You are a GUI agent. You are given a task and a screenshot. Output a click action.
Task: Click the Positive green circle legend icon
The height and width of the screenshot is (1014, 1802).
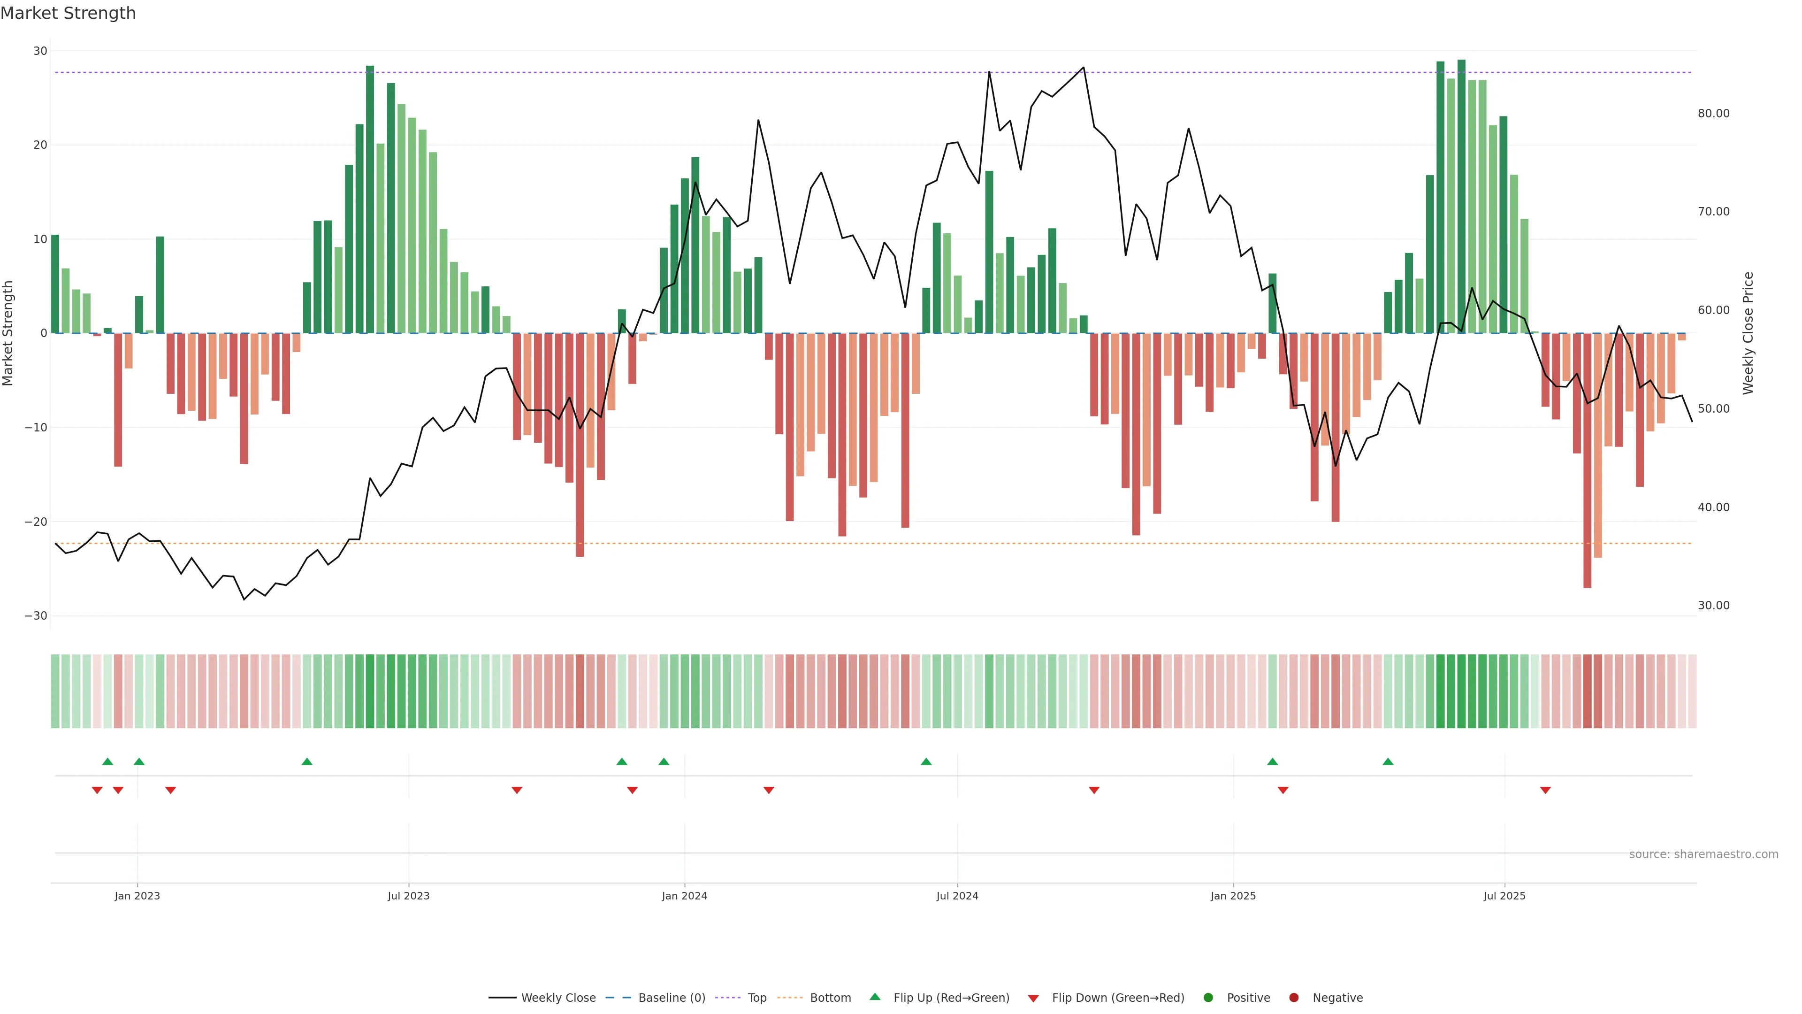click(x=1207, y=997)
